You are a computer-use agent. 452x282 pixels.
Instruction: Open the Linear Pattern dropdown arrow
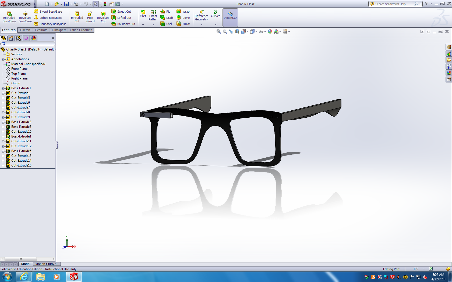click(x=153, y=25)
